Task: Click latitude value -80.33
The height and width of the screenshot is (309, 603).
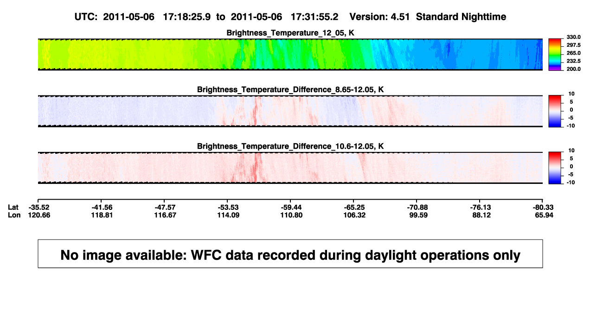Action: 543,207
